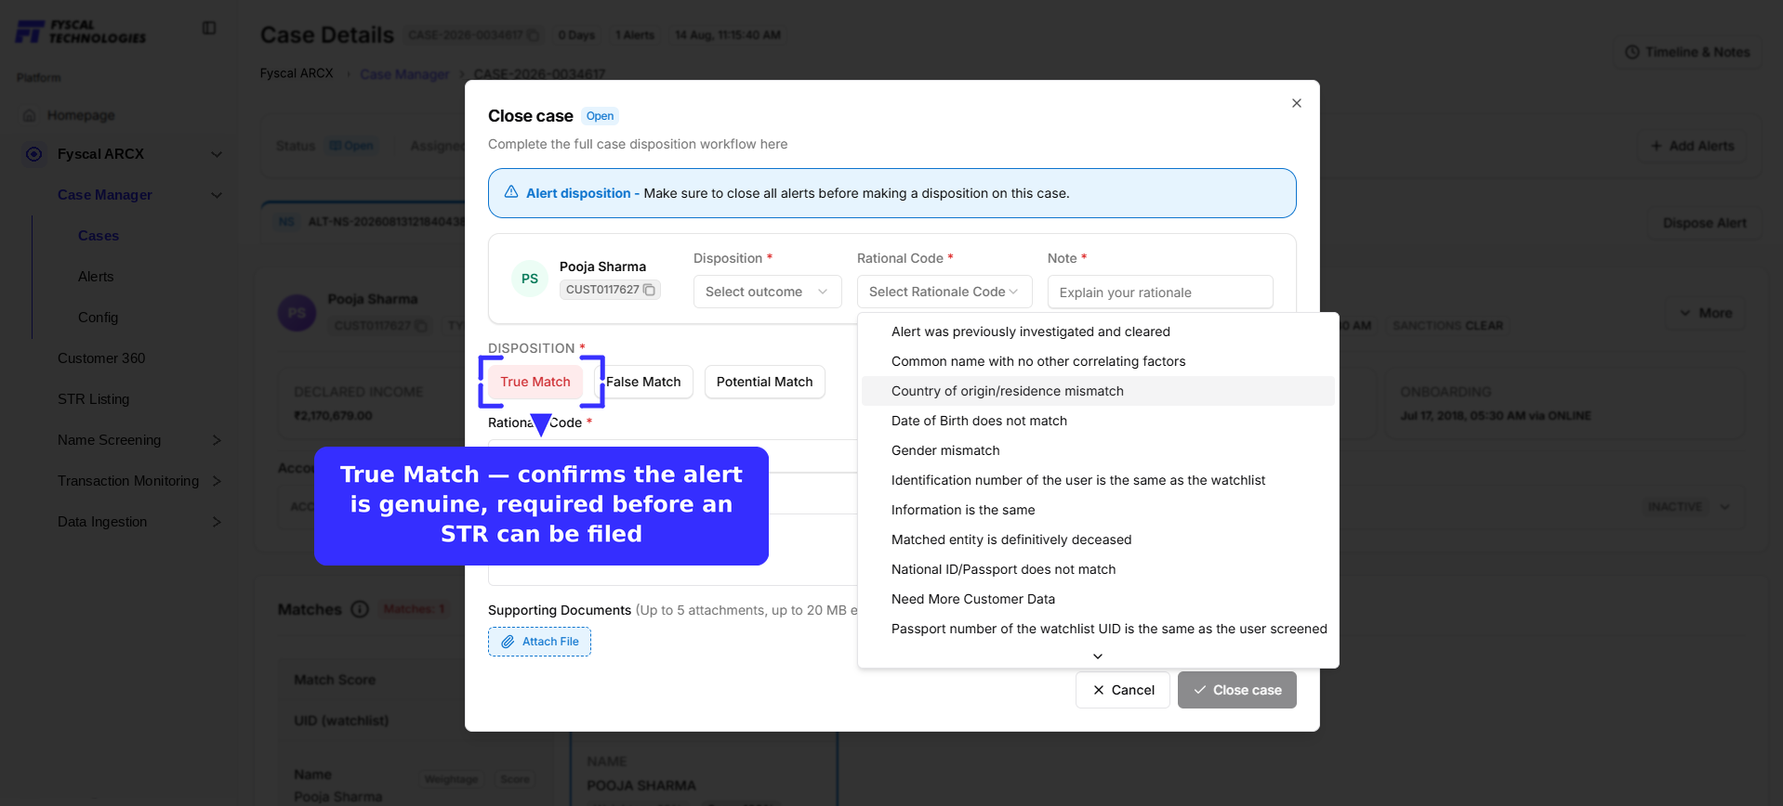Select the Potential Match disposition
Image resolution: width=1783 pixels, height=806 pixels.
point(765,382)
